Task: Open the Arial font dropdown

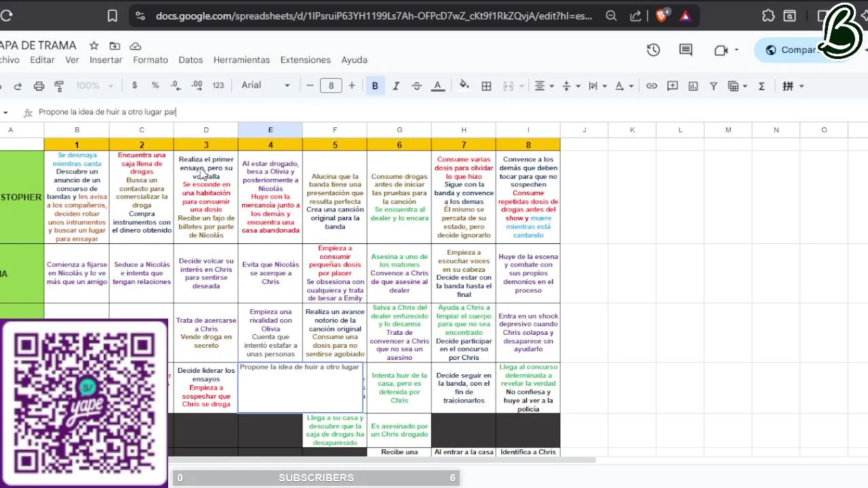Action: tap(265, 85)
